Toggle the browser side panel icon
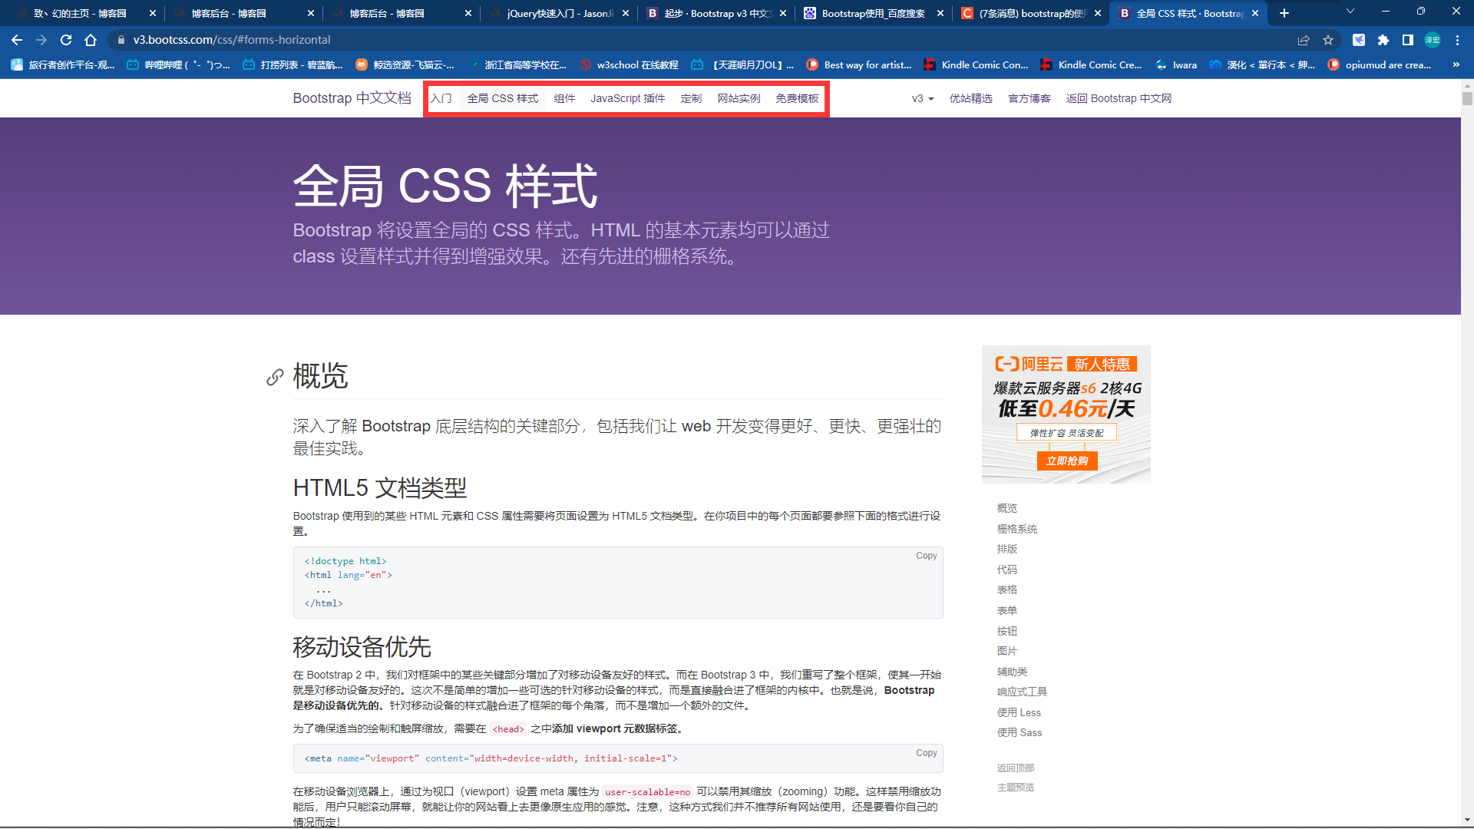This screenshot has width=1474, height=829. pos(1408,40)
